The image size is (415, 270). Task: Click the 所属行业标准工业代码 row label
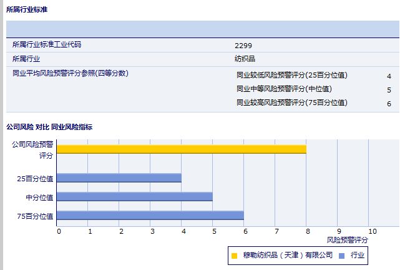[47, 45]
